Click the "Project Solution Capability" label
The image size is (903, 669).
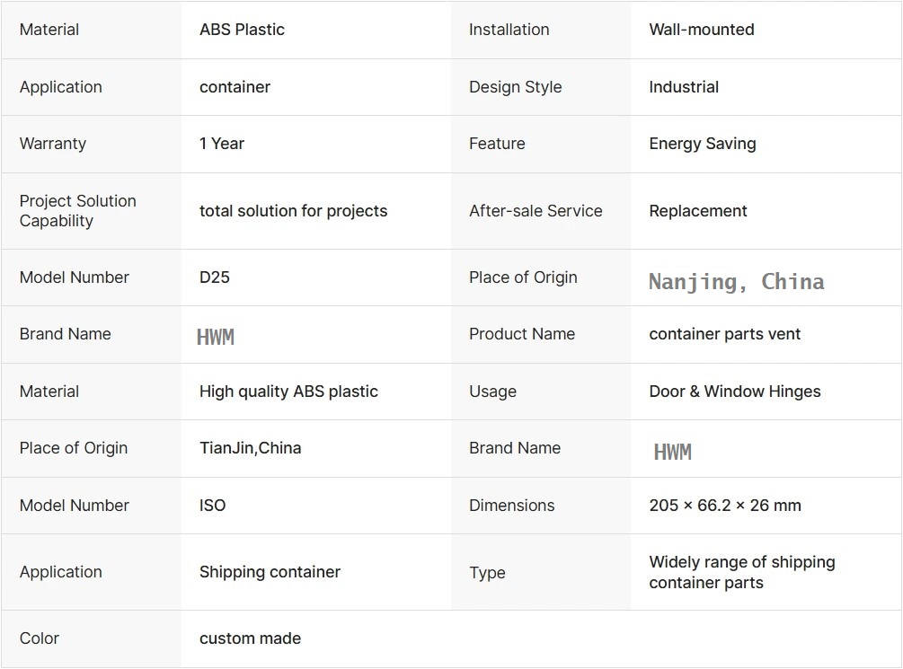click(77, 211)
